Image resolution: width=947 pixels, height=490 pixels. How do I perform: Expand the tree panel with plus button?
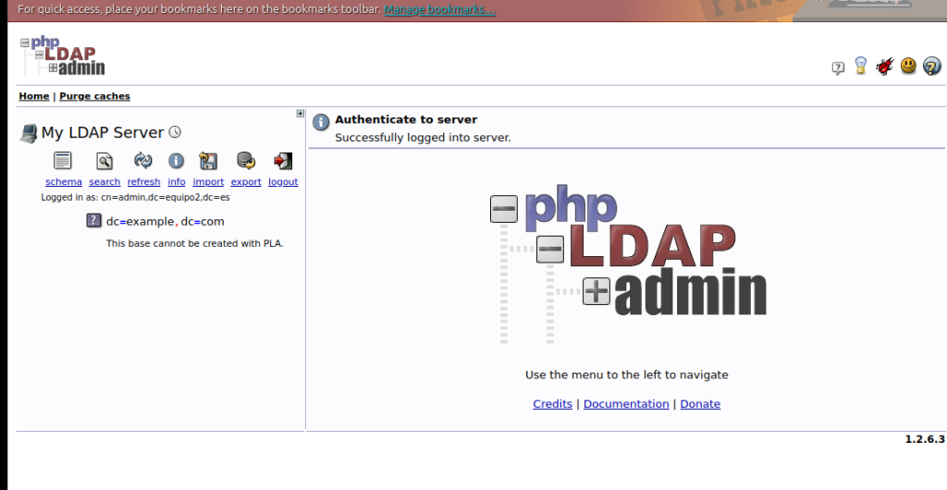[x=301, y=114]
